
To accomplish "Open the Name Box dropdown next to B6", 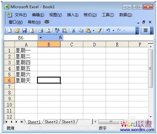I will click(x=41, y=38).
